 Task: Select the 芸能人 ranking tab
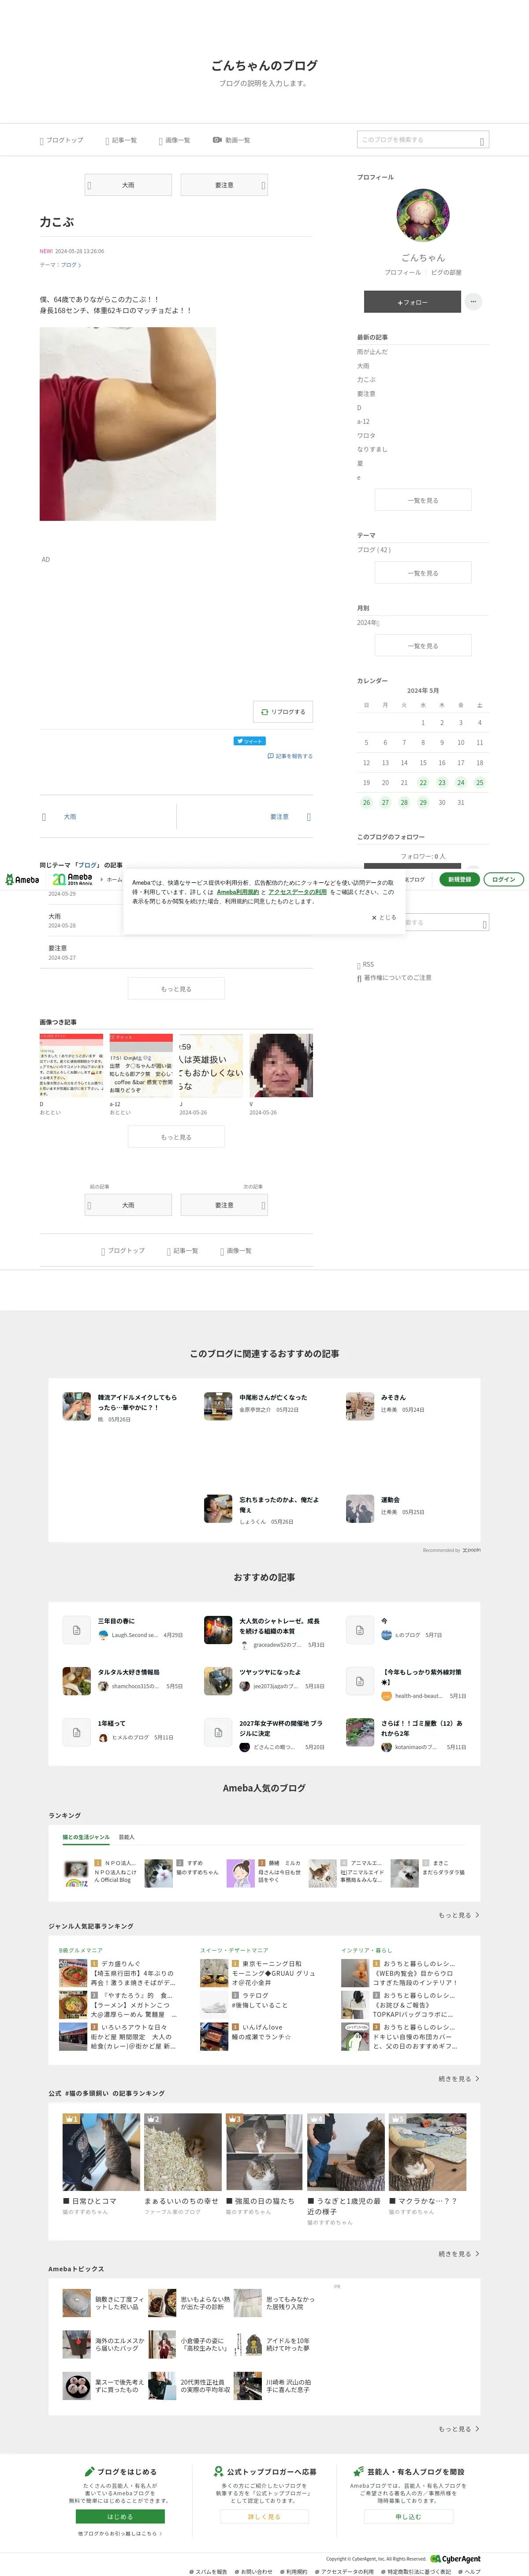126,1837
